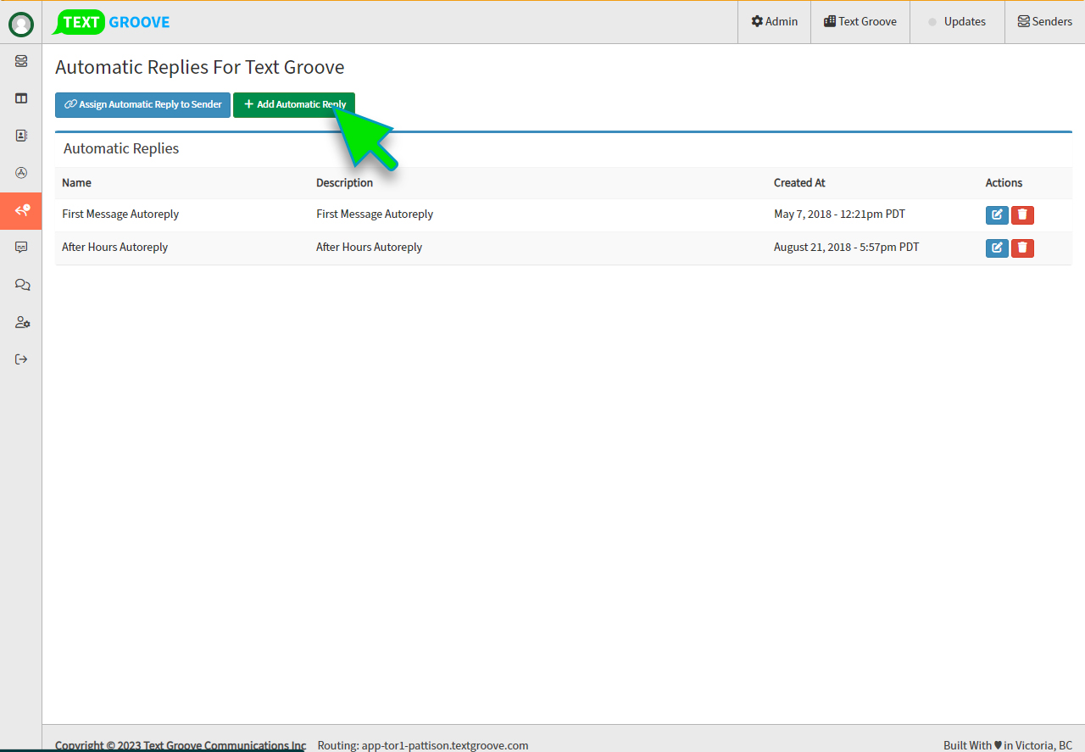This screenshot has width=1085, height=752.
Task: Delete the After Hours Autoreply row
Action: 1022,248
